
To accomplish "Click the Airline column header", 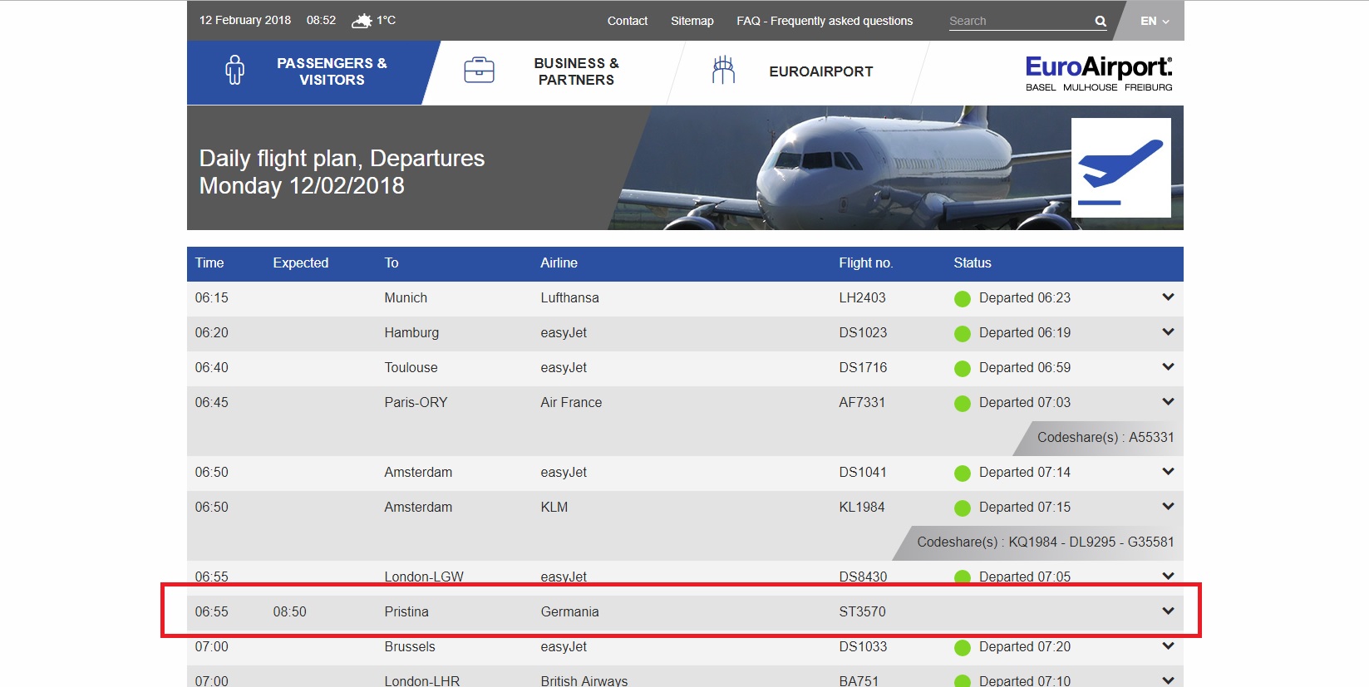I will [x=559, y=263].
